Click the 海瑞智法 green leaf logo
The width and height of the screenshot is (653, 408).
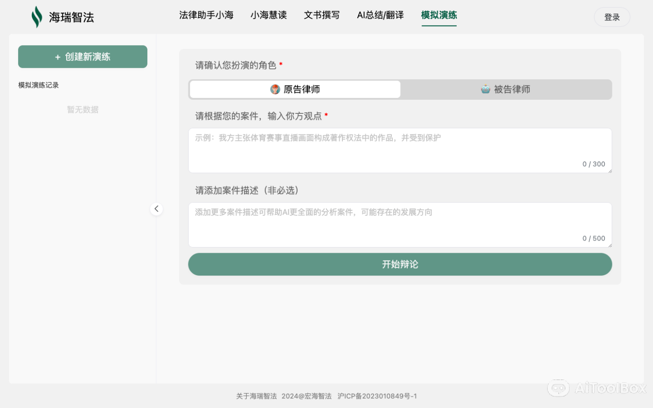pyautogui.click(x=37, y=16)
